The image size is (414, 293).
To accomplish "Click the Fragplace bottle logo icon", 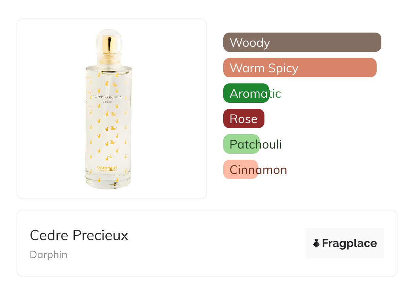I will coord(316,243).
